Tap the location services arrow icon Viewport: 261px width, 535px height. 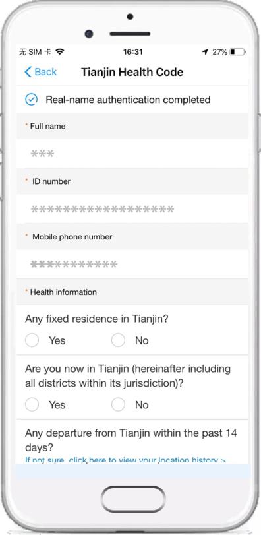click(x=205, y=52)
